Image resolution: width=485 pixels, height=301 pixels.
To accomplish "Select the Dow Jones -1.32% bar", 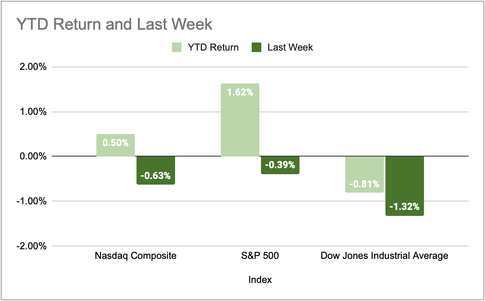I will (x=405, y=186).
